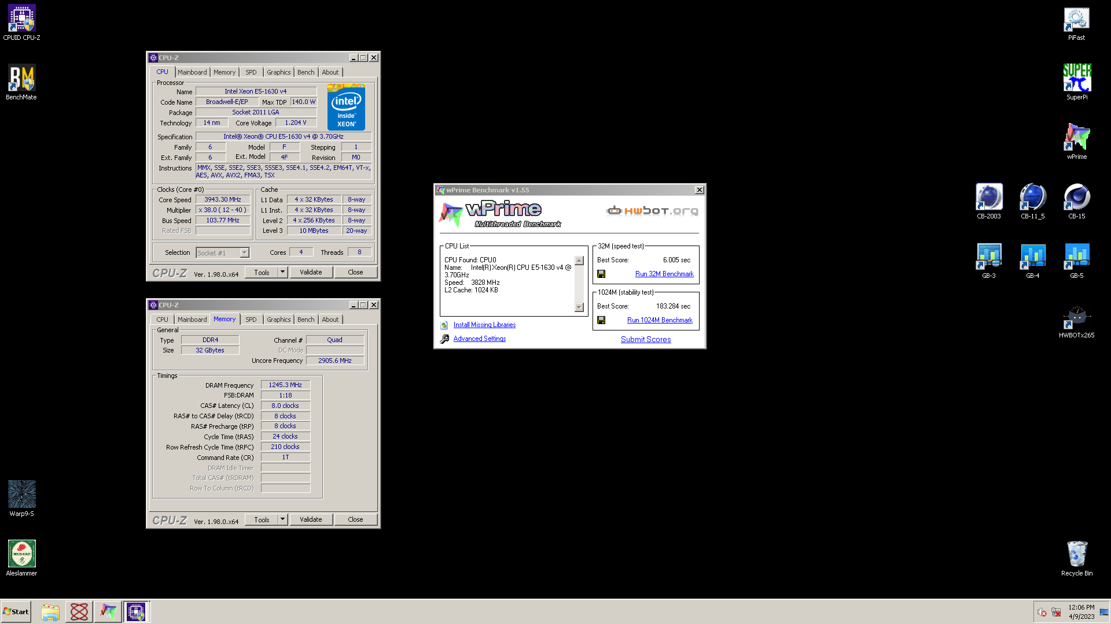Image resolution: width=1111 pixels, height=624 pixels.
Task: Click the Advanced Settings wrench icon
Action: 444,339
